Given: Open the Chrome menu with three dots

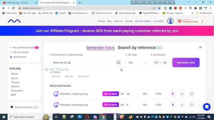Looking at the screenshot, I should click(211, 8).
